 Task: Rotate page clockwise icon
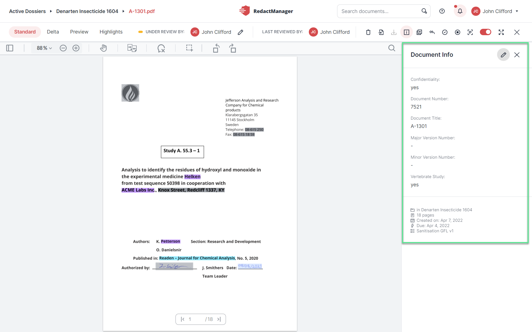(233, 48)
